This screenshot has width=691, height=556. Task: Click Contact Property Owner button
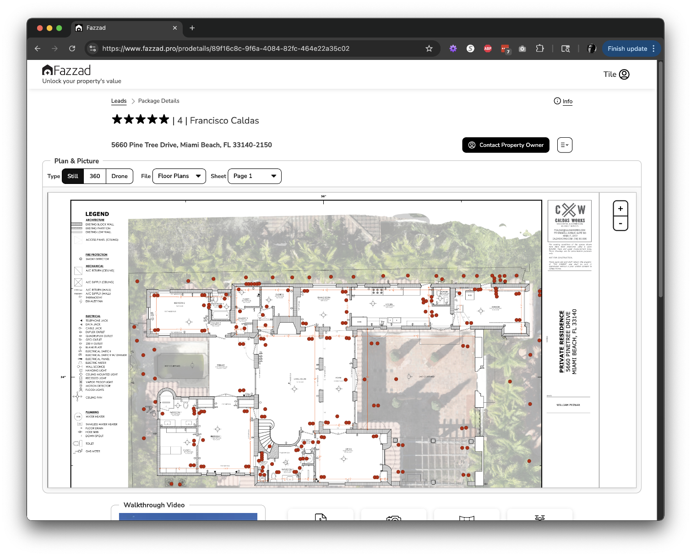(506, 145)
